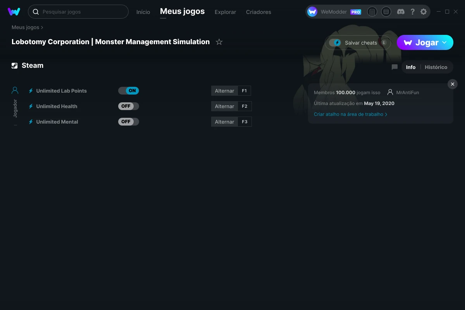This screenshot has width=465, height=310.
Task: Click the May 19, 2020 update date
Action: [379, 103]
